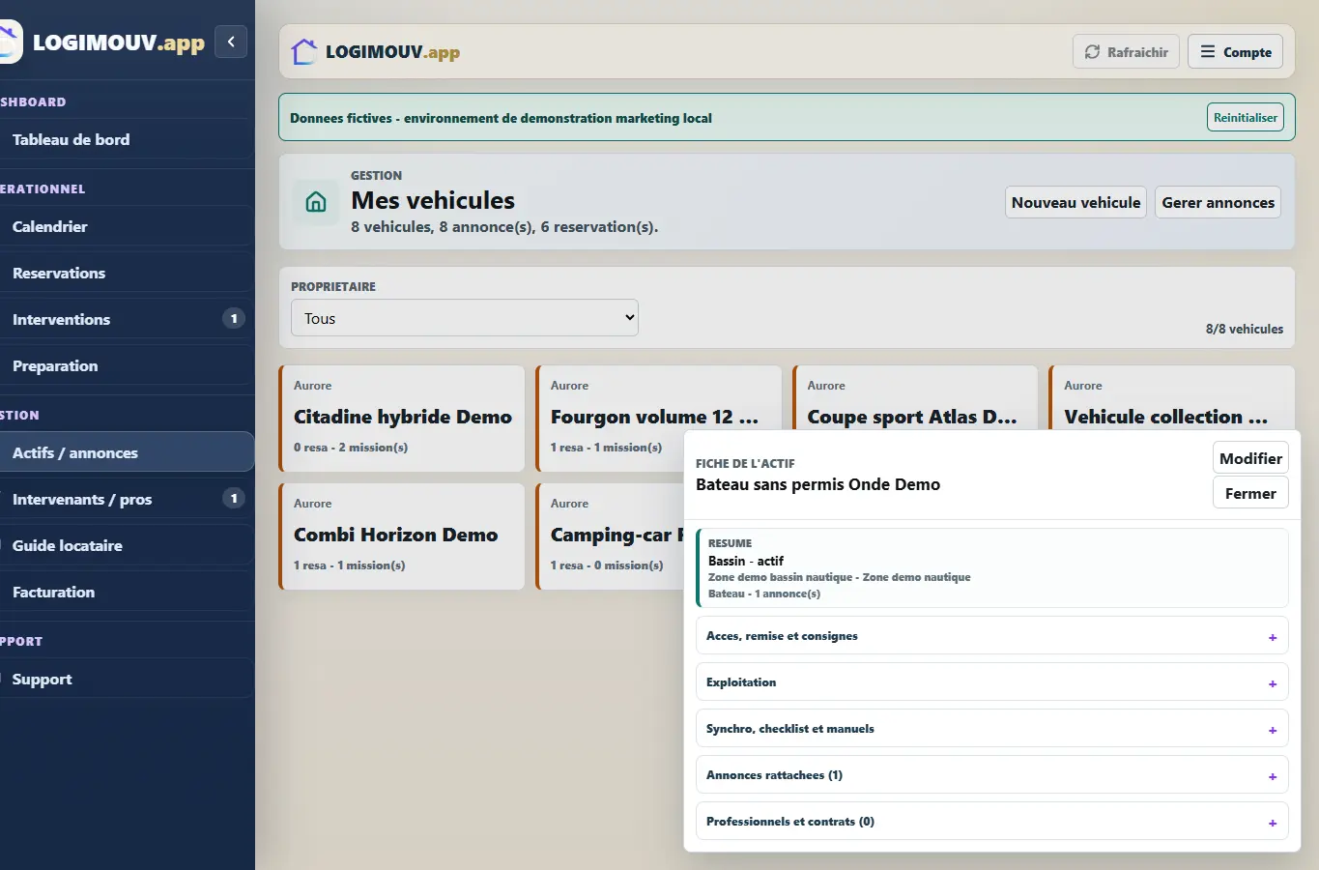Open Intervenants / pros in the sidebar
Viewport: 1319px width, 870px height.
click(x=126, y=499)
